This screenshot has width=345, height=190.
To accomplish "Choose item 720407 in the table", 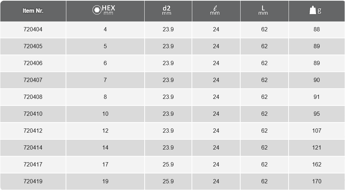I will 33,80.
